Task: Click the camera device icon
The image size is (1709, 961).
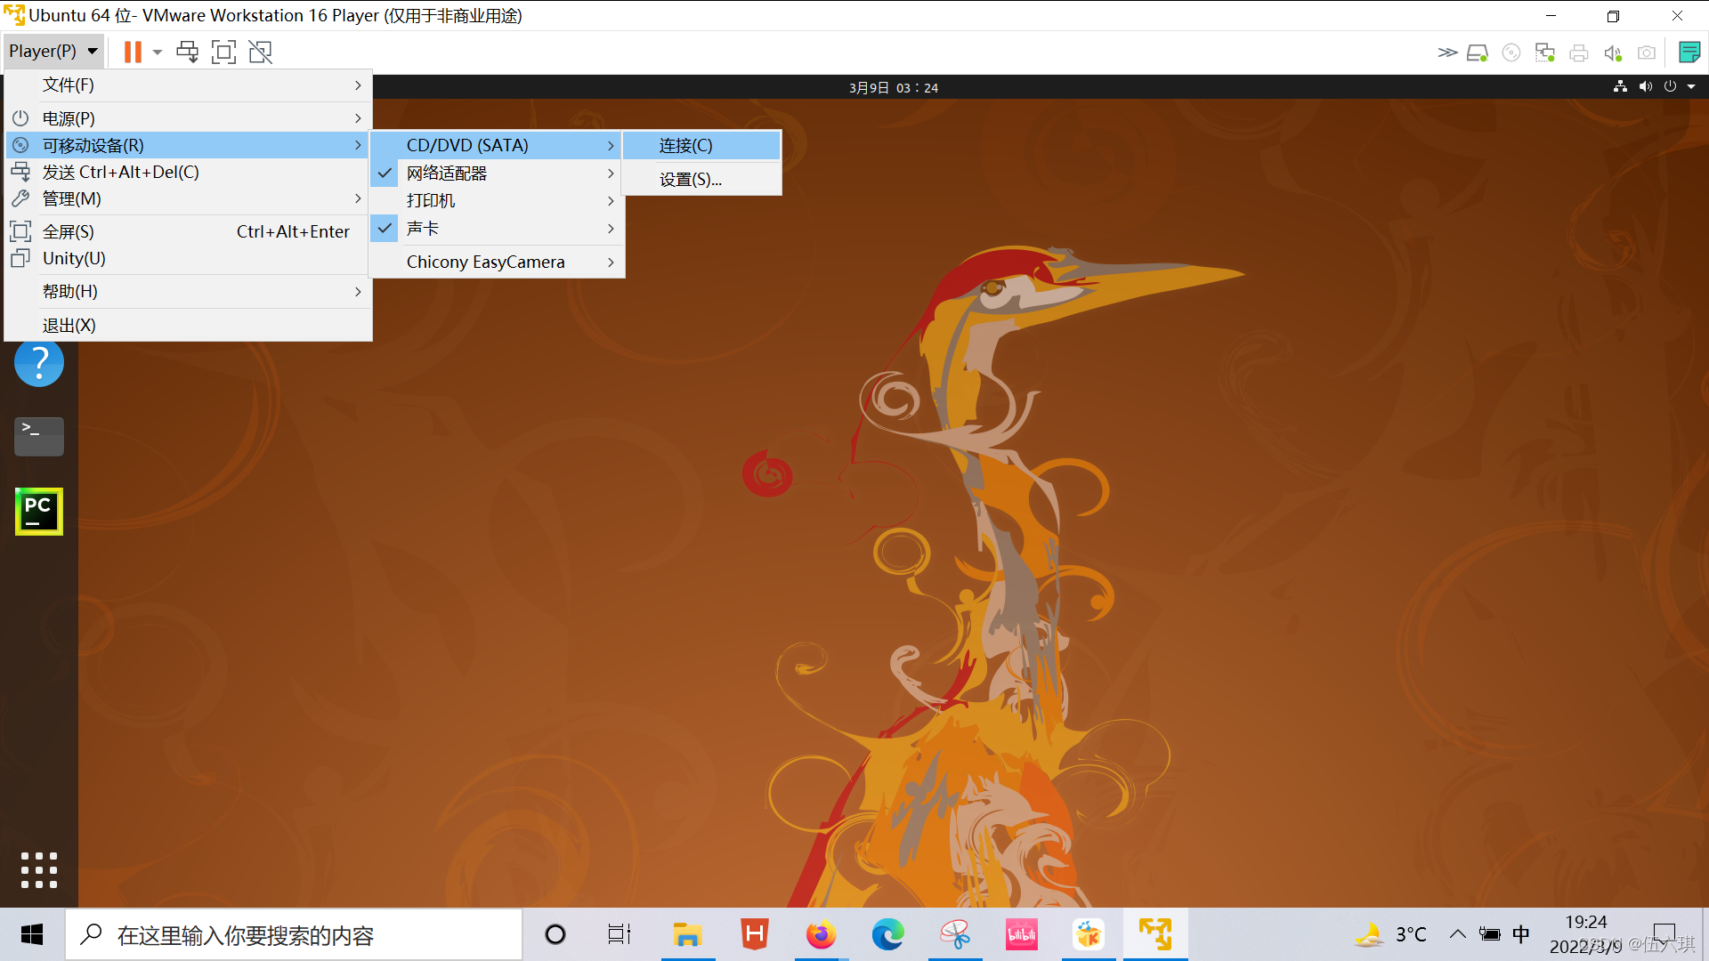Action: (x=1647, y=52)
